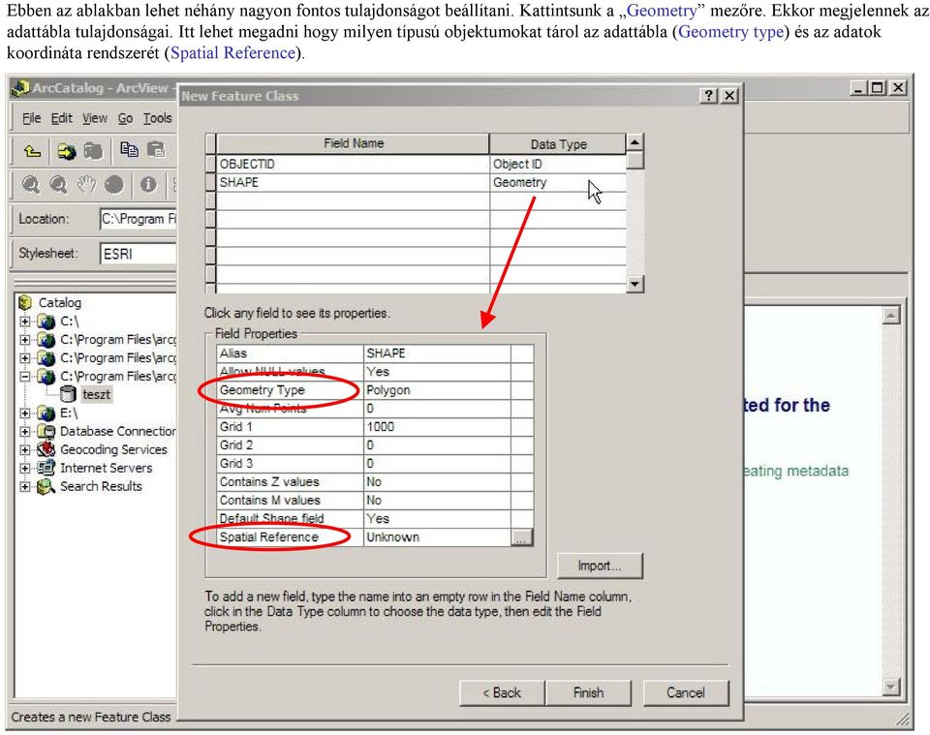Click the question mark help button in dialog
This screenshot has width=930, height=735.
coord(709,96)
